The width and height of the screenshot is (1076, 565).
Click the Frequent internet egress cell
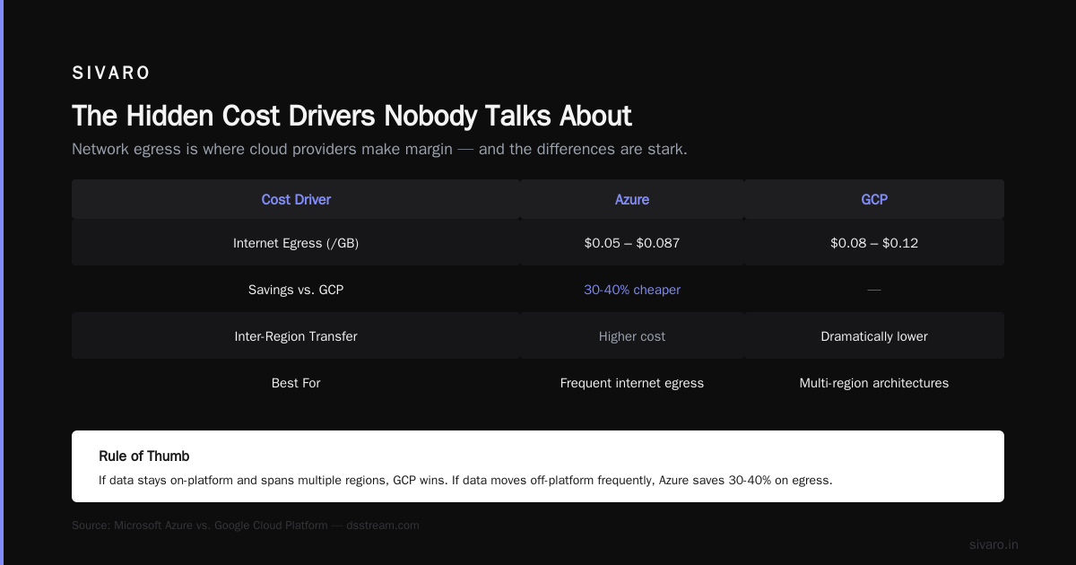tap(632, 383)
